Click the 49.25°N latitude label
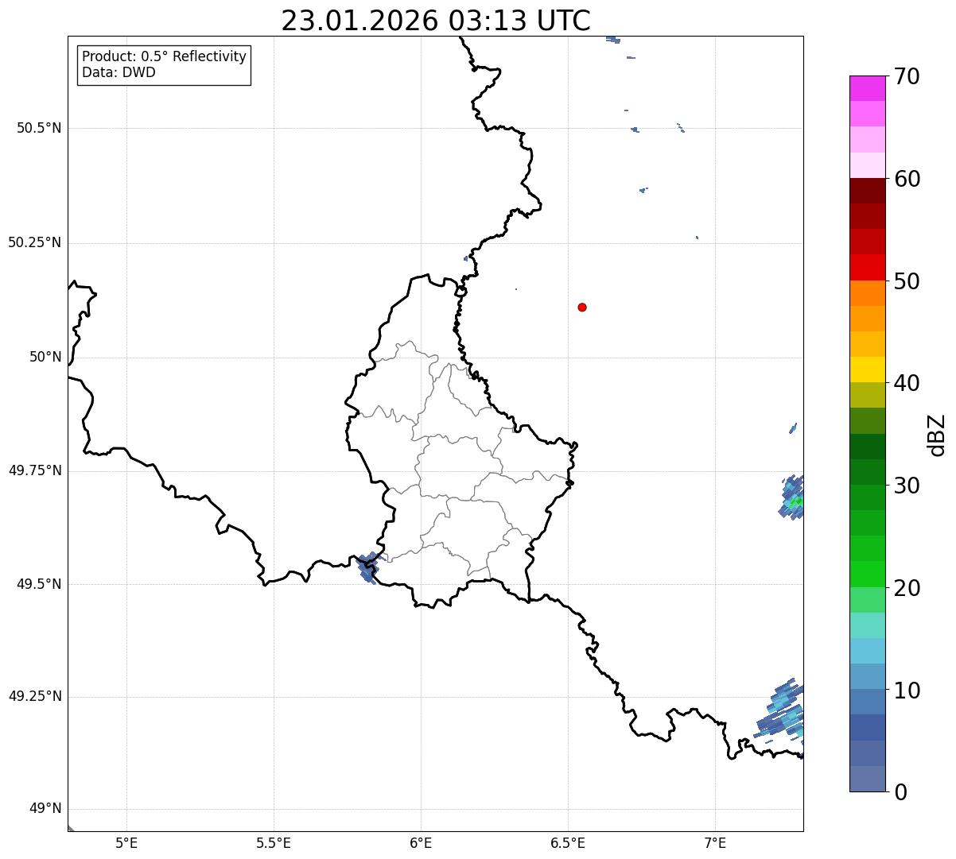Image resolution: width=956 pixels, height=859 pixels. (x=35, y=696)
